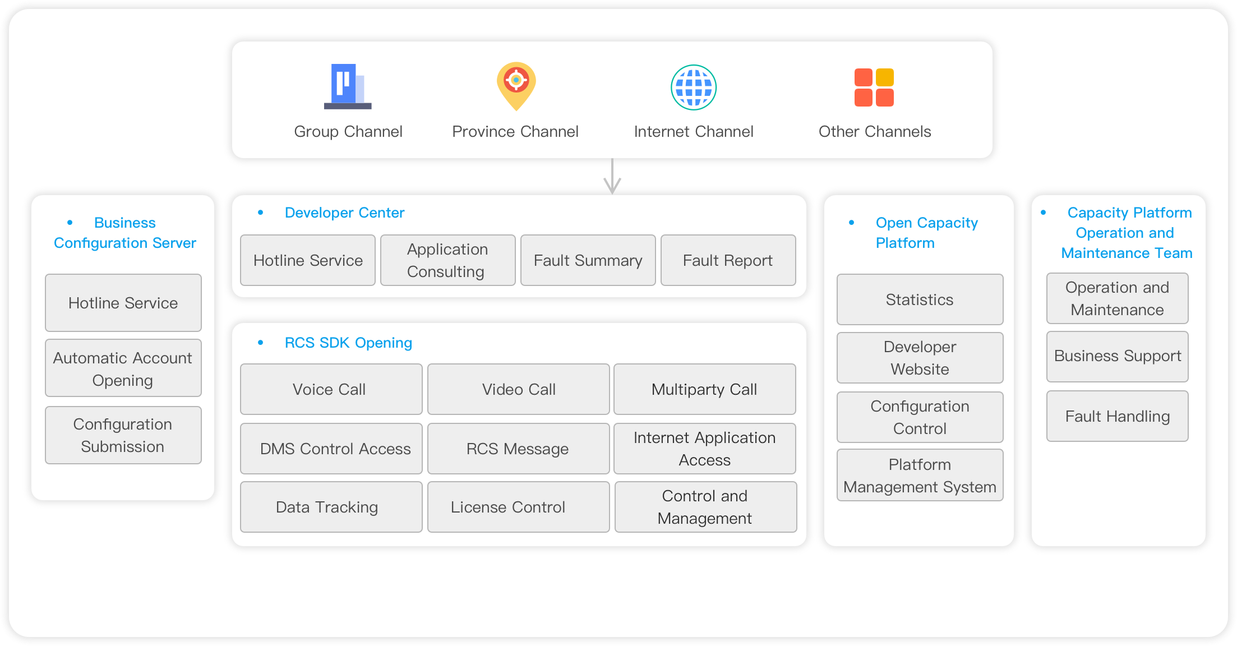1237x646 pixels.
Task: Click the bullet beside Business Configuration Server
Action: (70, 223)
